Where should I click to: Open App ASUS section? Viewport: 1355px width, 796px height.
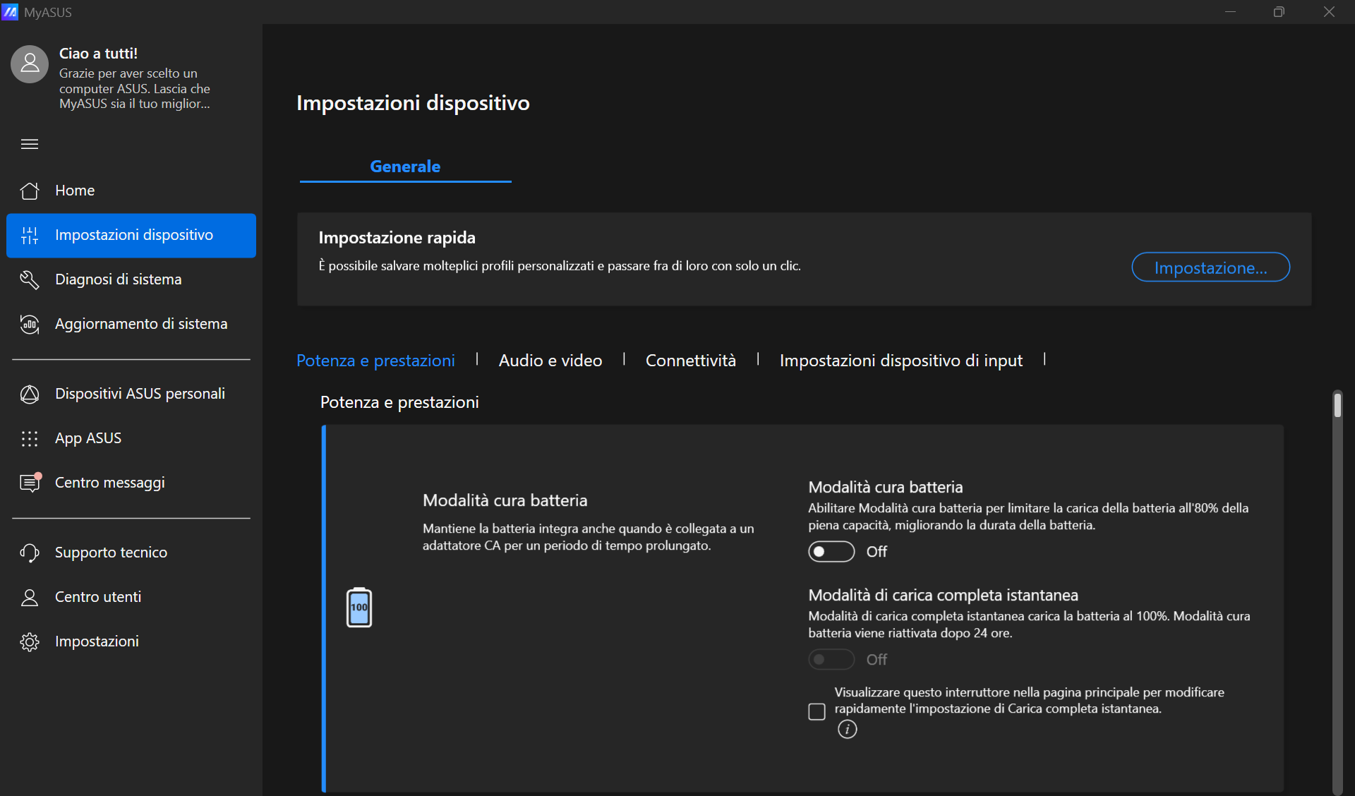(131, 438)
